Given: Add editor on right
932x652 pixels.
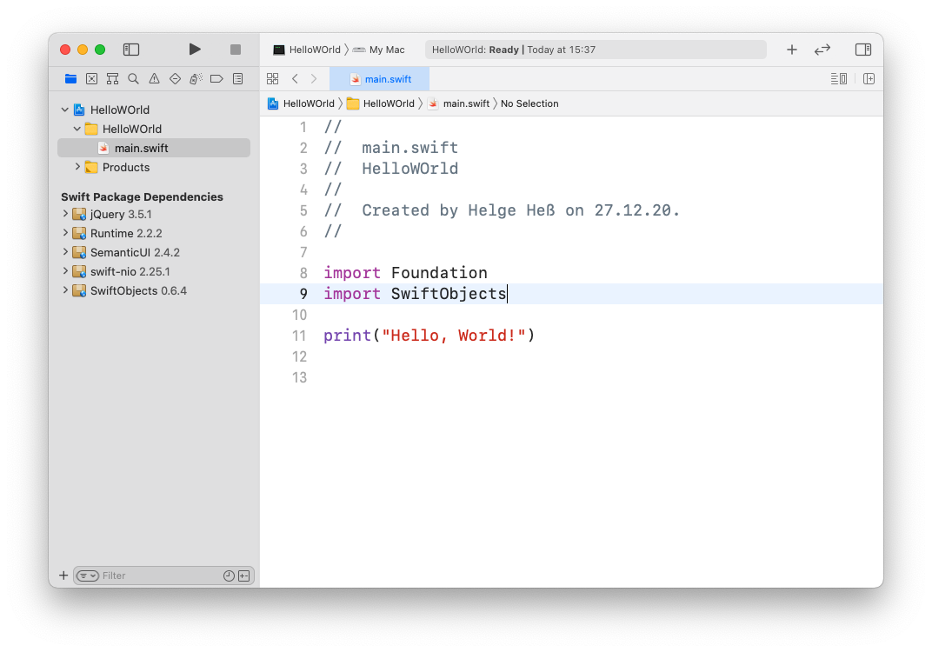Looking at the screenshot, I should tap(869, 78).
